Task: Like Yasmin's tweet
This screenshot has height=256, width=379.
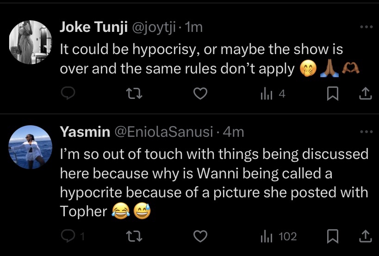Action: [x=199, y=237]
